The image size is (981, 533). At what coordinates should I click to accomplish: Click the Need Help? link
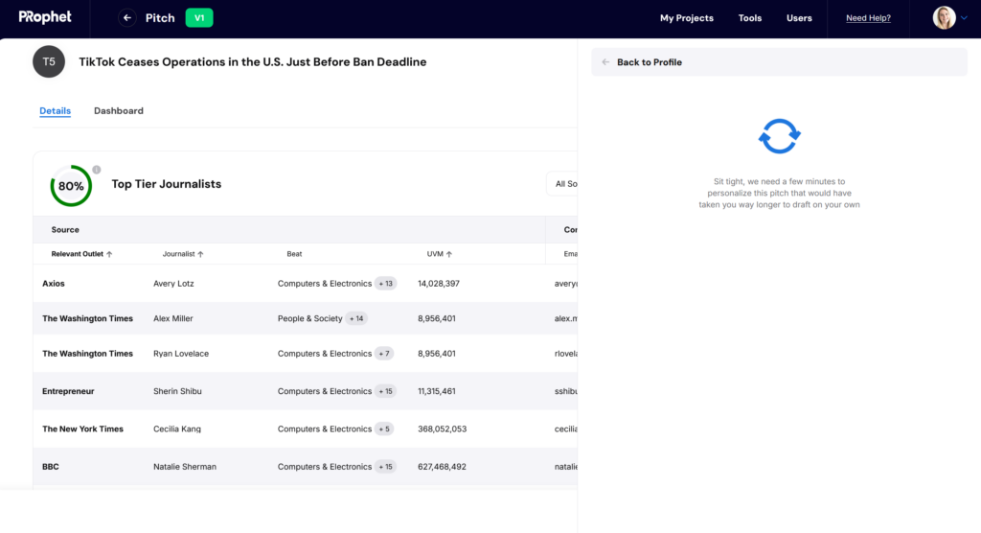pos(868,18)
